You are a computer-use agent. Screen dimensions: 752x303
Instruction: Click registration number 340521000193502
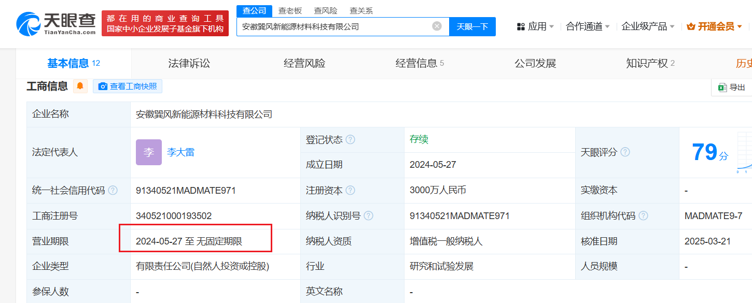coord(174,216)
